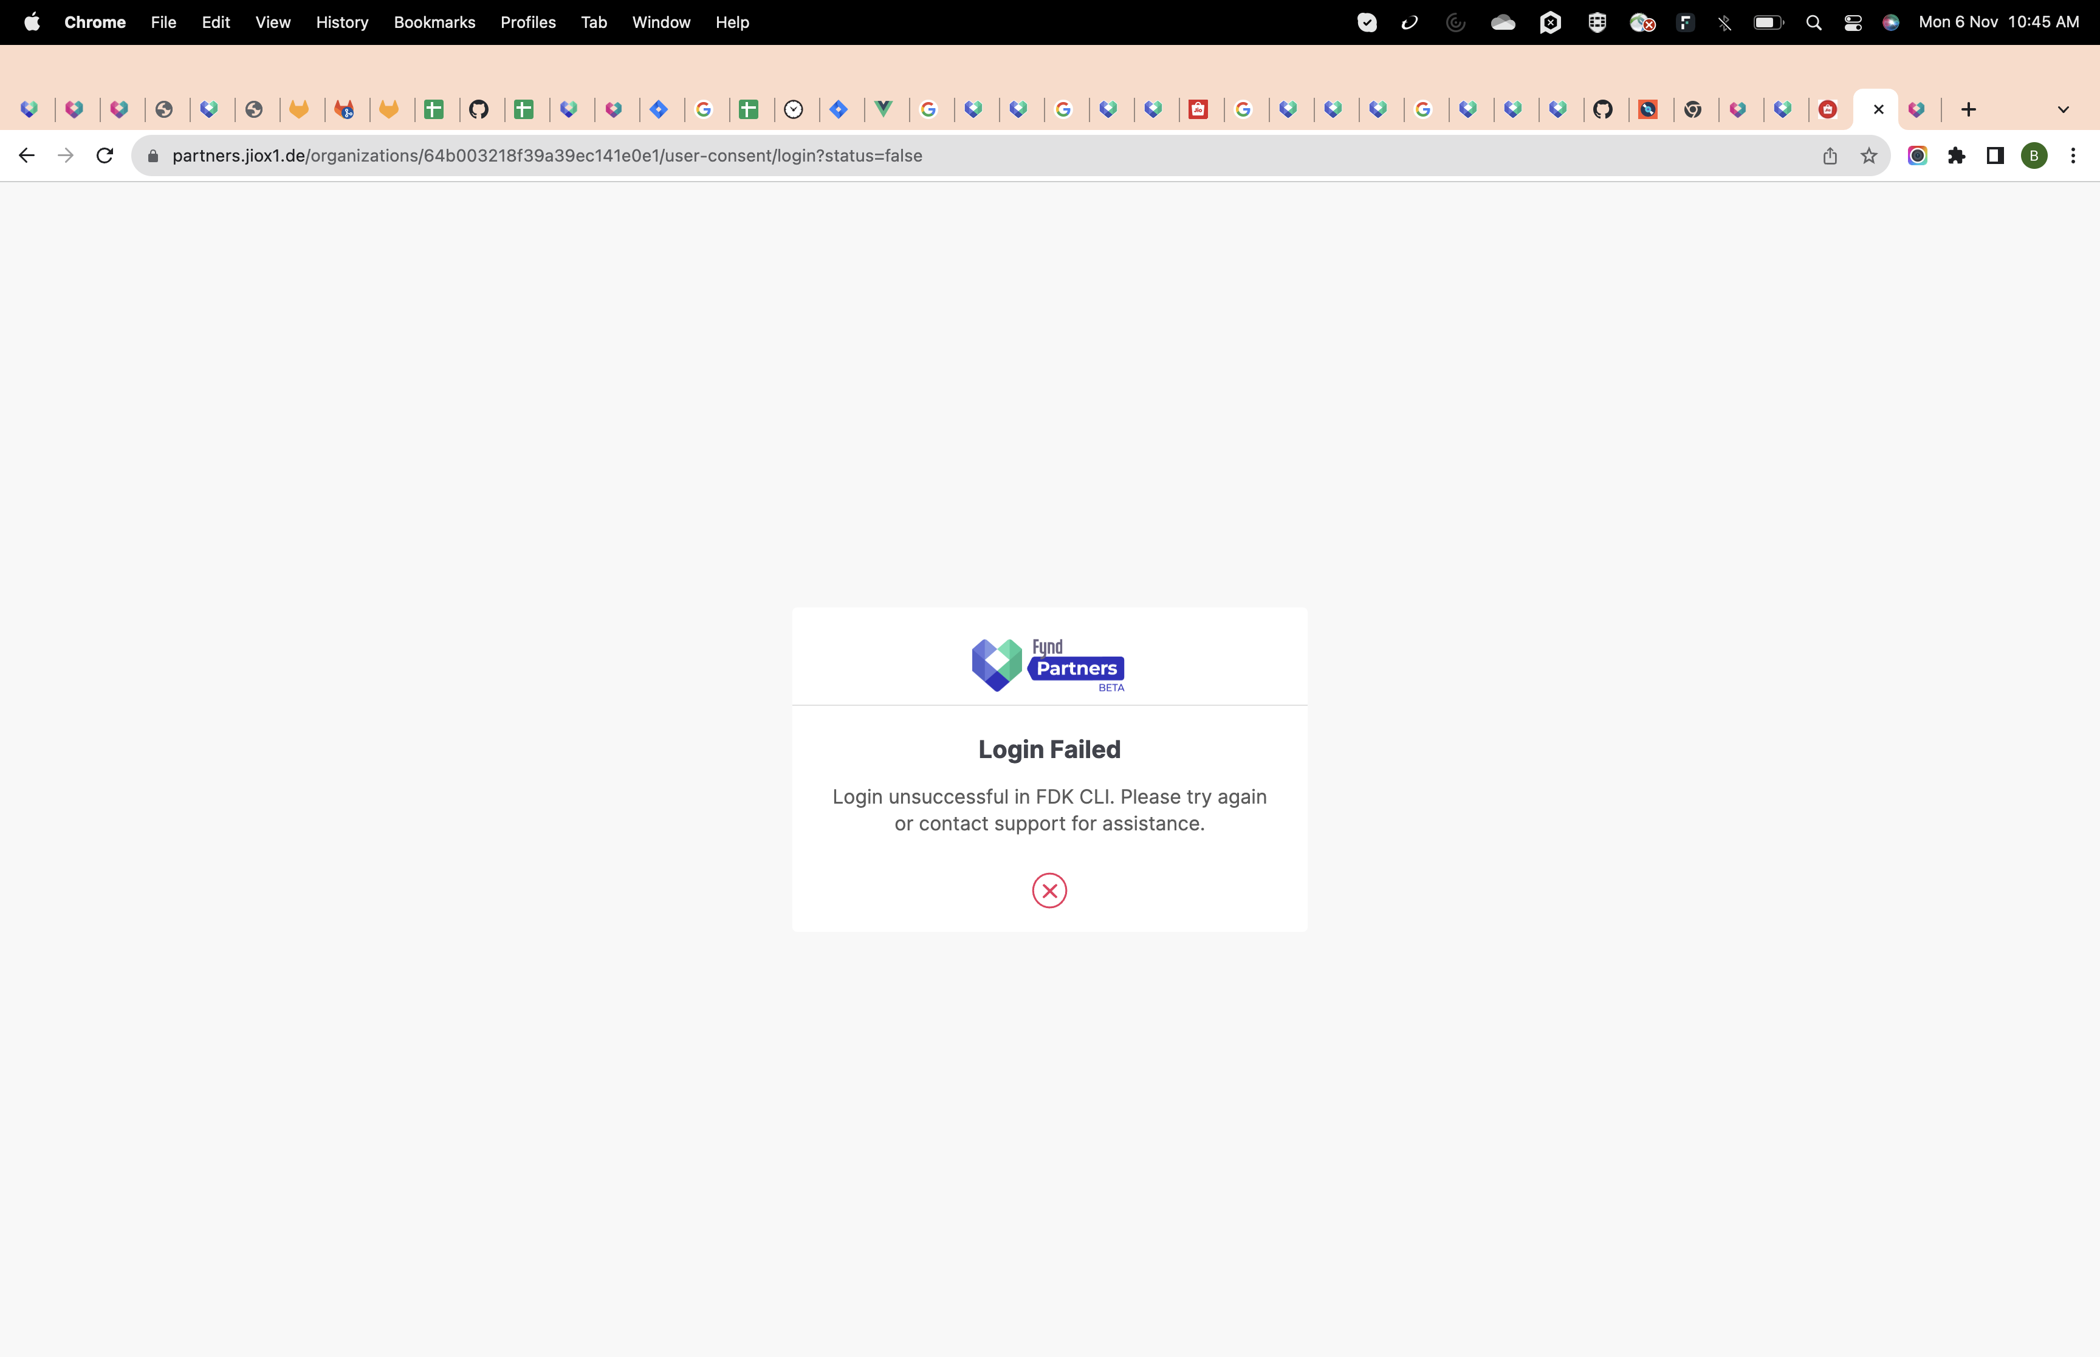Open the View menu
Screen dimensions: 2100x1357
[x=273, y=22]
